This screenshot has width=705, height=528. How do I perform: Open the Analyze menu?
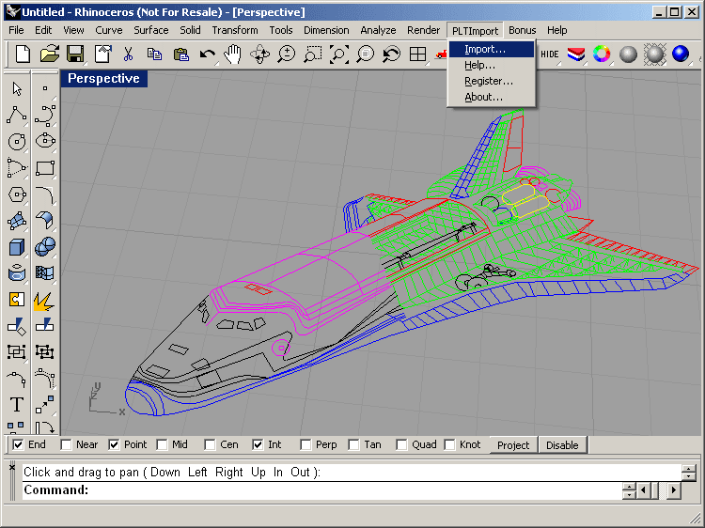point(379,30)
